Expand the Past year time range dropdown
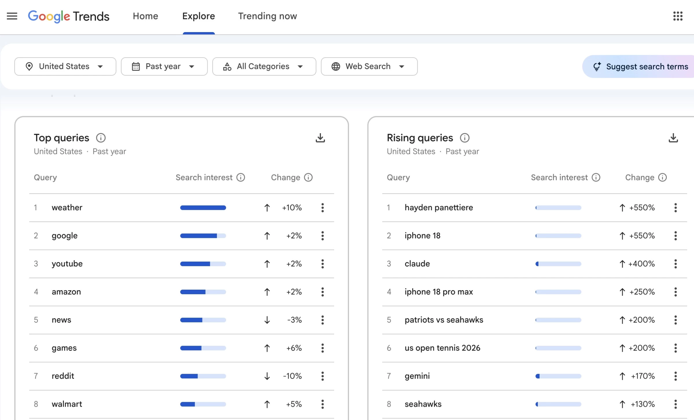 click(x=164, y=66)
